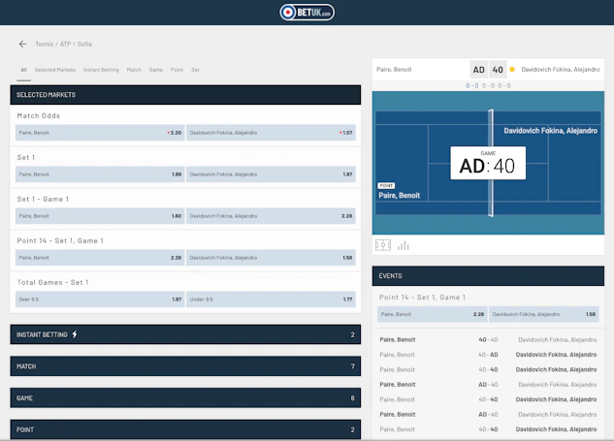Choose Over 9.5 total games
This screenshot has width=614, height=441.
[x=100, y=299]
